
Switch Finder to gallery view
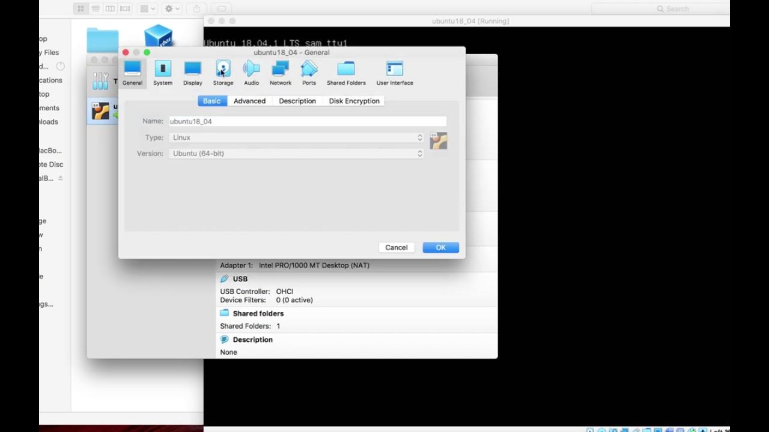pyautogui.click(x=125, y=8)
